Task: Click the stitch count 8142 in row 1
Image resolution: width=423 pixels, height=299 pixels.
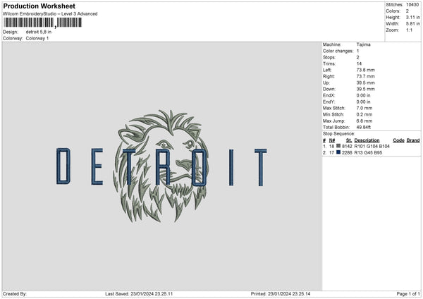Action: [347, 146]
